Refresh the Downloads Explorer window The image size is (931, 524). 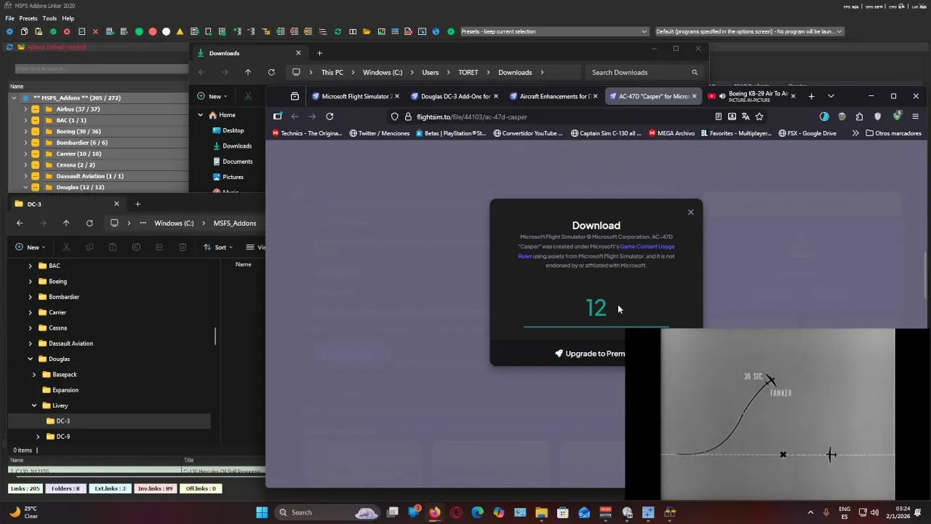tap(271, 72)
